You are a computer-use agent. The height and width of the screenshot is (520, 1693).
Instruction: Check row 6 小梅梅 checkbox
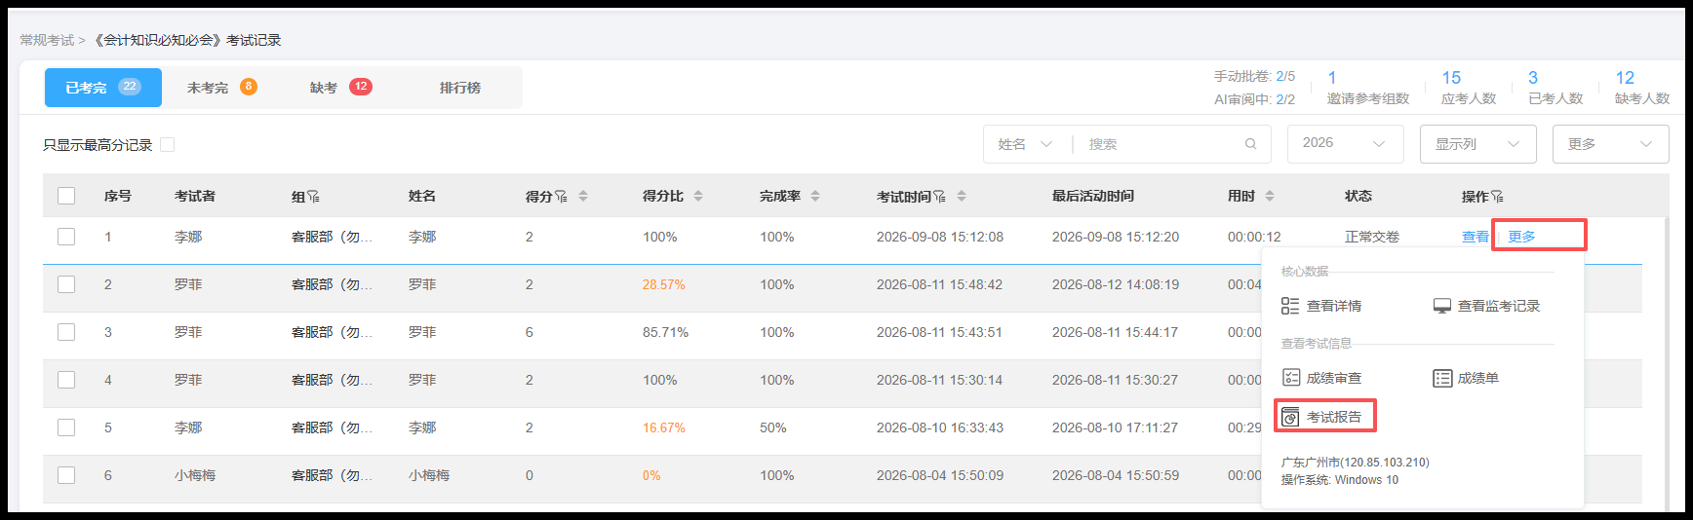(x=66, y=475)
